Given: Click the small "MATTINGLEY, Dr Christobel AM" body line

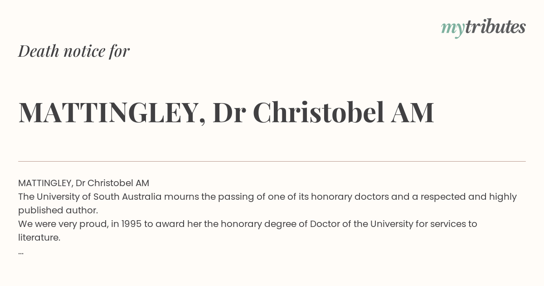Looking at the screenshot, I should point(83,183).
